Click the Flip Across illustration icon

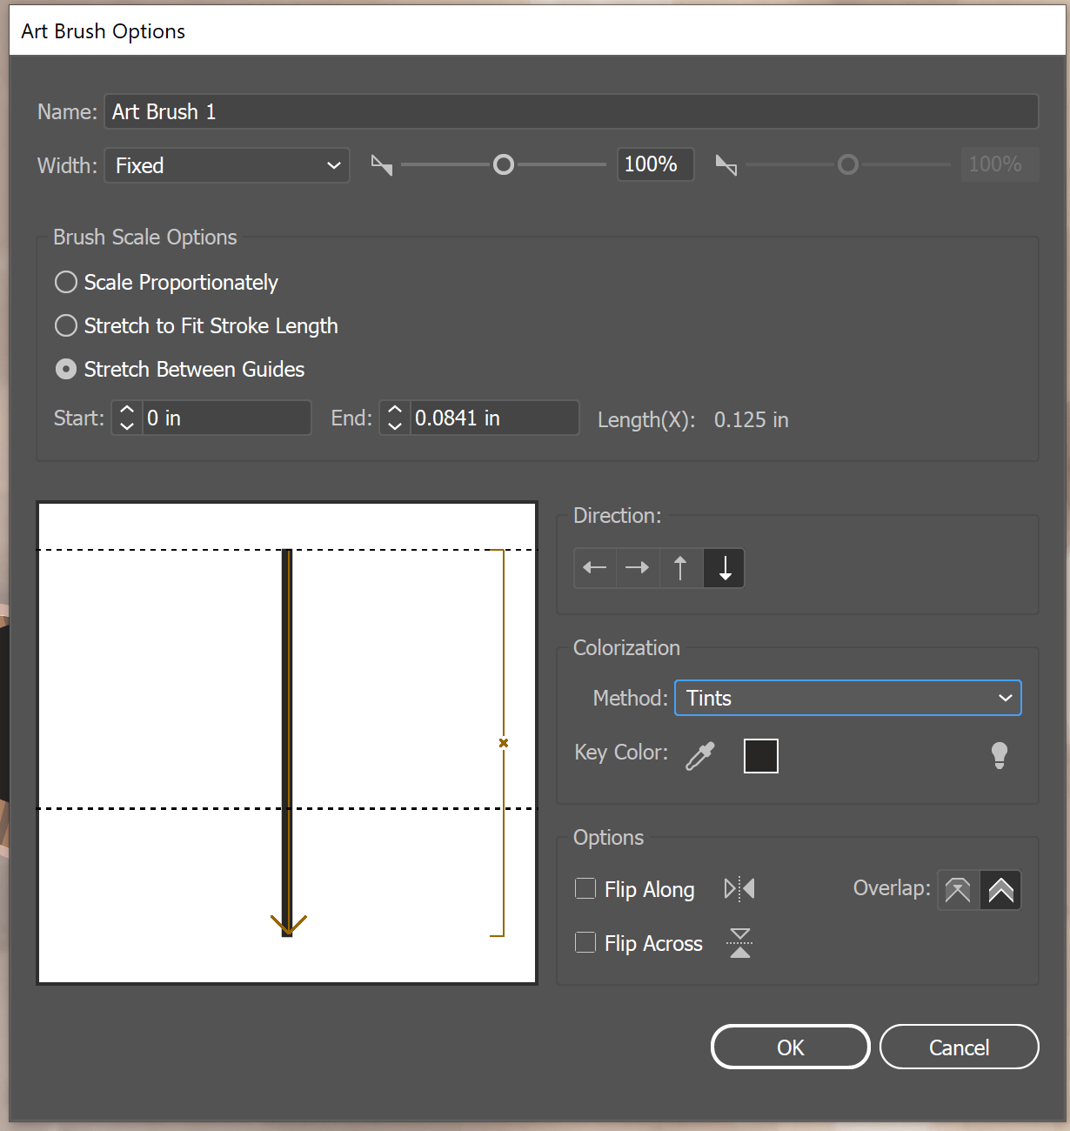739,942
